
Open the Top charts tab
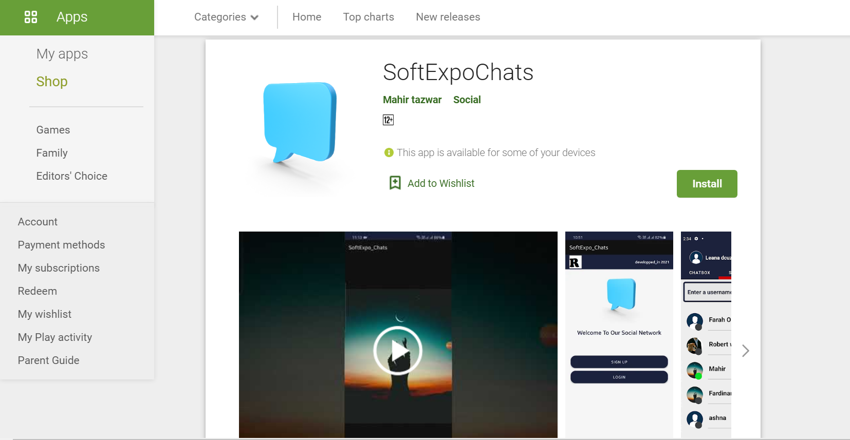click(x=368, y=17)
